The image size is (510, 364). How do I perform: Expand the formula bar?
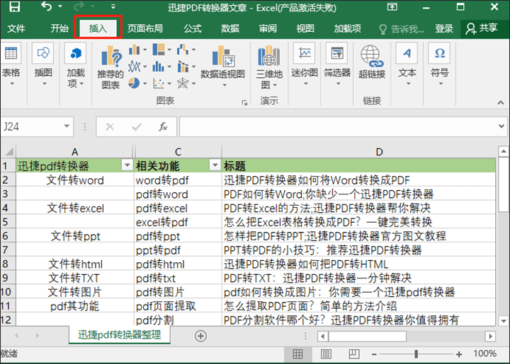501,127
